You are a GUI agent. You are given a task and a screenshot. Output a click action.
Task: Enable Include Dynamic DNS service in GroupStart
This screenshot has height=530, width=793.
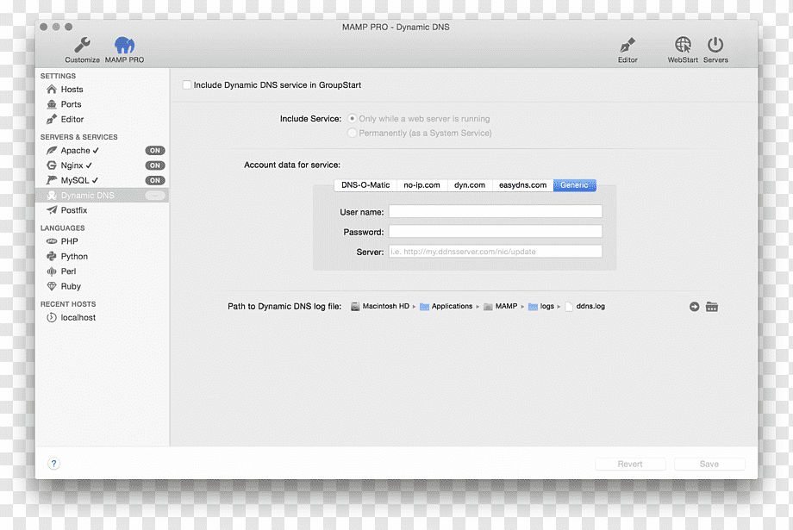tap(187, 85)
